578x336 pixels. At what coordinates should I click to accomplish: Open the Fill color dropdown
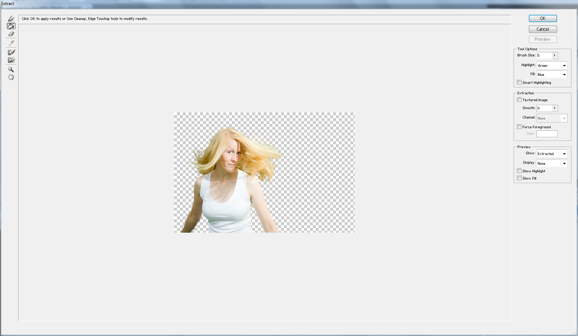[552, 74]
